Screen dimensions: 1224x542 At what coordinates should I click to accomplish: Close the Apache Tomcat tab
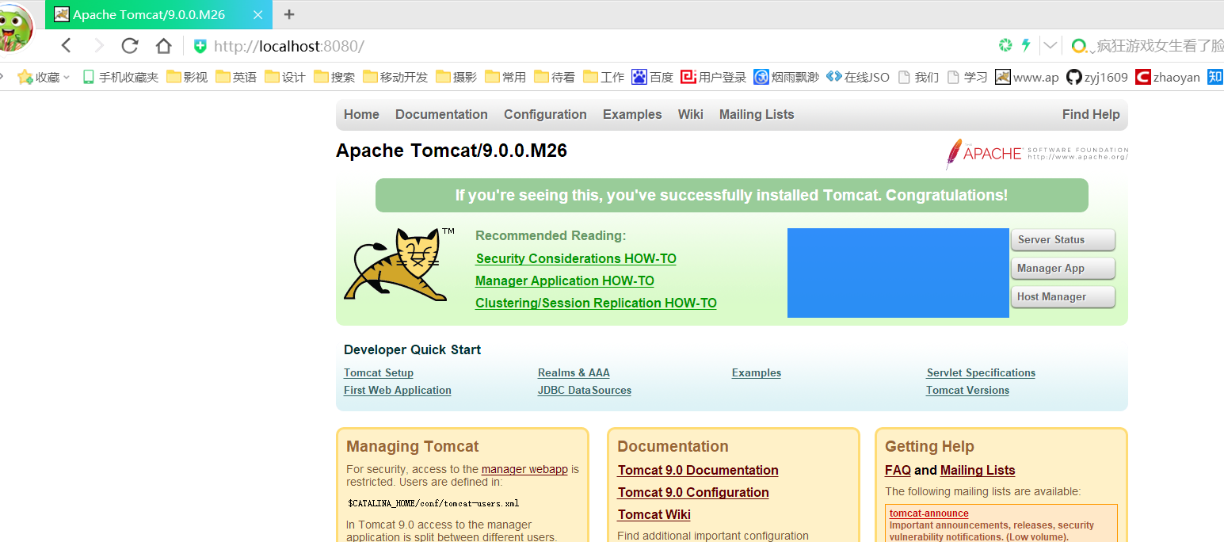click(x=258, y=14)
